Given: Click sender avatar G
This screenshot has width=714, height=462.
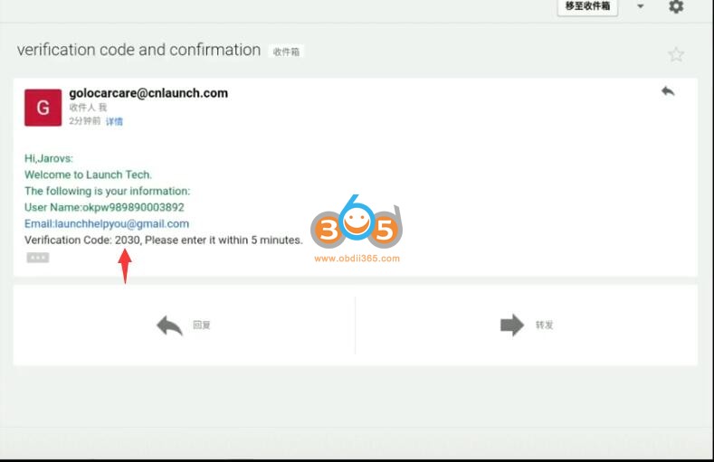Looking at the screenshot, I should pyautogui.click(x=43, y=108).
